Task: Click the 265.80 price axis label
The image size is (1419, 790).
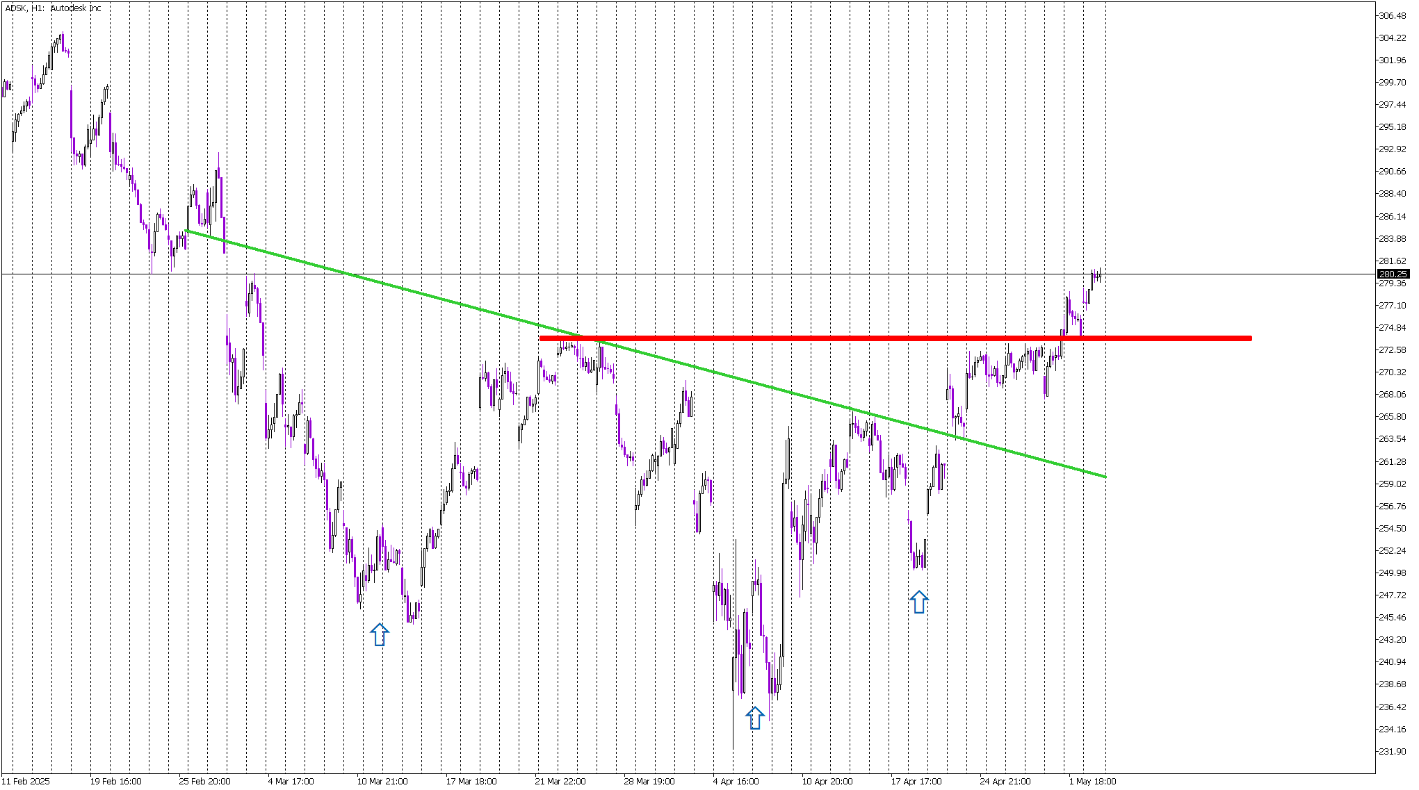Action: coord(1393,417)
